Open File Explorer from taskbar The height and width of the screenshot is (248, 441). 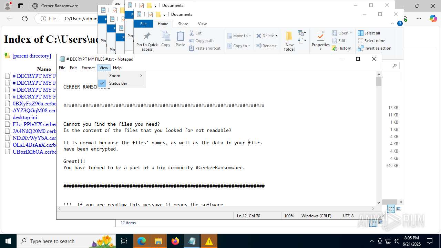tap(158, 241)
